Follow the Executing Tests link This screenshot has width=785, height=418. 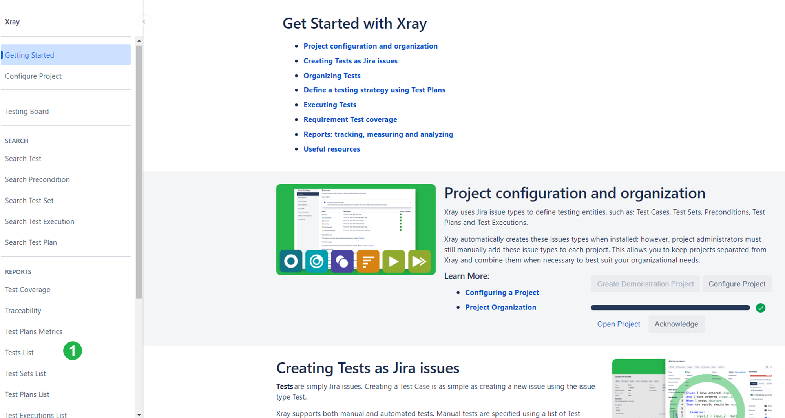click(x=330, y=105)
